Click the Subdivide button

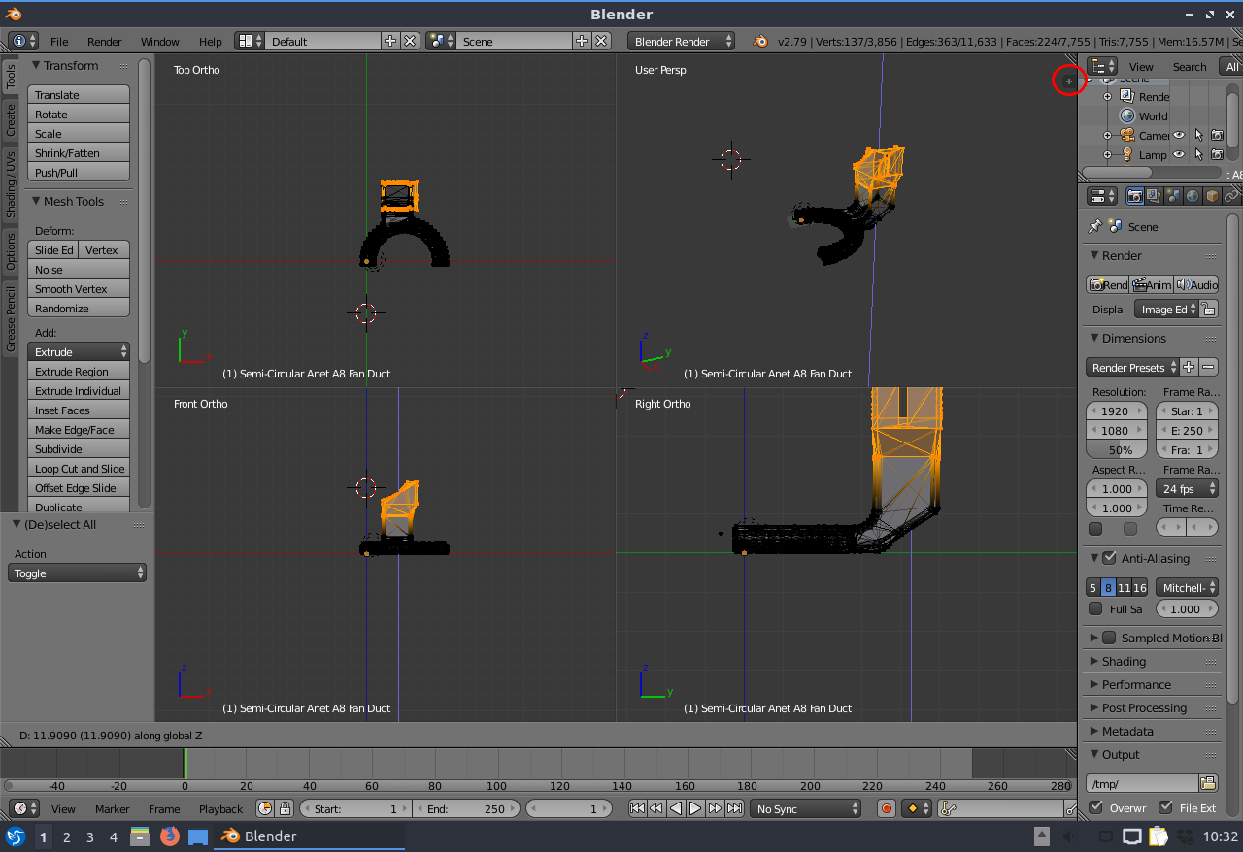79,449
